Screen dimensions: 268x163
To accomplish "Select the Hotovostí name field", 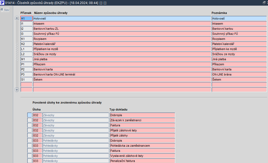I will tap(122, 18).
